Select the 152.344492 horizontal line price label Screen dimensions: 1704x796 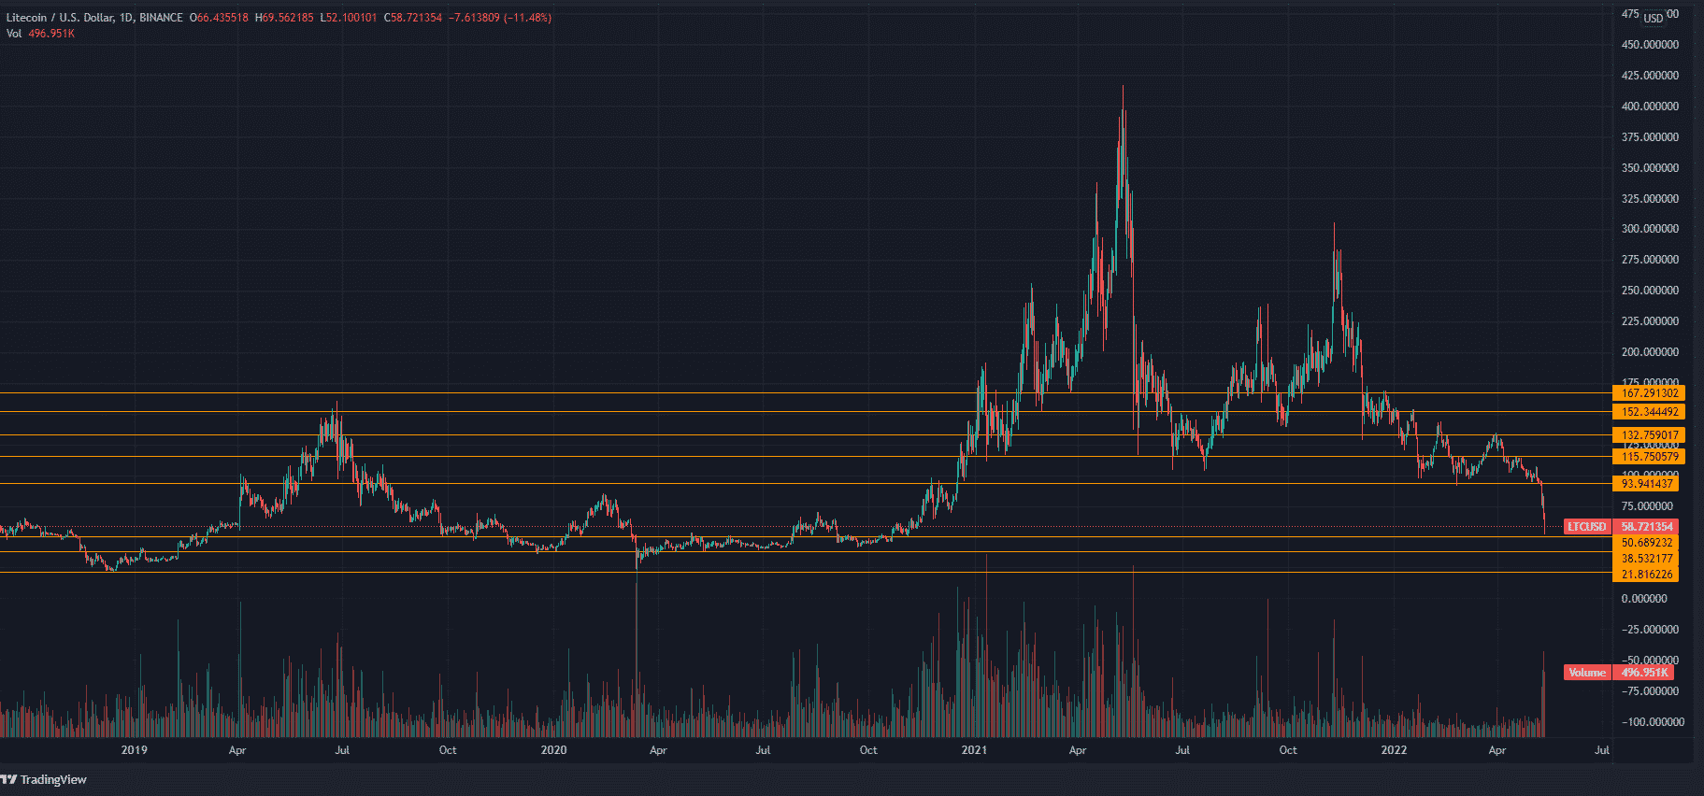[1650, 412]
